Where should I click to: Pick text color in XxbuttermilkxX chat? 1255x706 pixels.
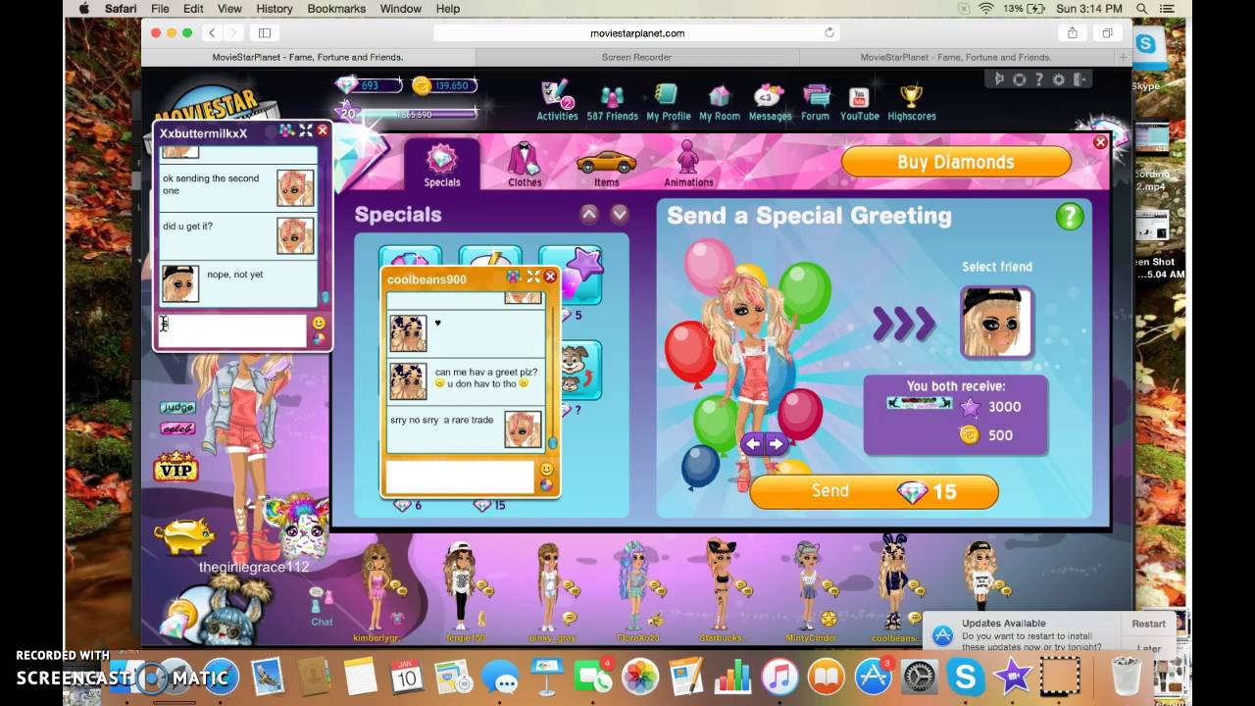pos(319,339)
